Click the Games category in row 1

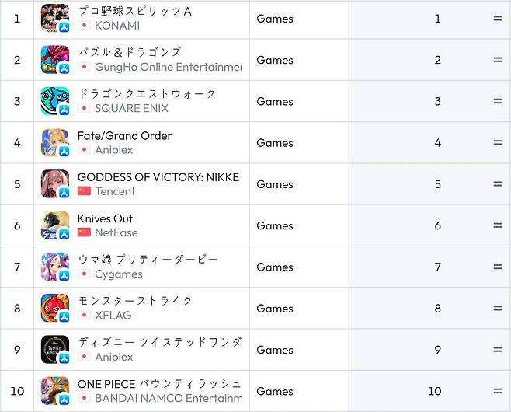[x=275, y=19]
